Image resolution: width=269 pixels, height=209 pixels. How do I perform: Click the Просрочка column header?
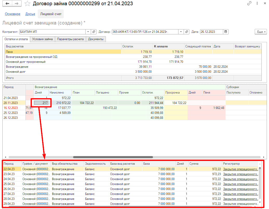click(176, 93)
